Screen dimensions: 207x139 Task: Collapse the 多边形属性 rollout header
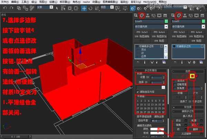(x=151, y=70)
